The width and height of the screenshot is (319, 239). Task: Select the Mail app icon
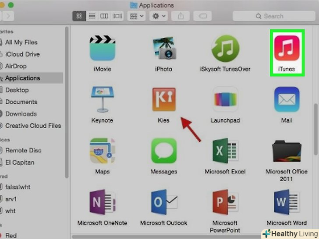[x=287, y=99]
